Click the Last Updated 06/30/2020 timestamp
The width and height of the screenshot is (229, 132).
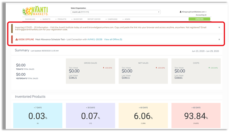[45, 51]
